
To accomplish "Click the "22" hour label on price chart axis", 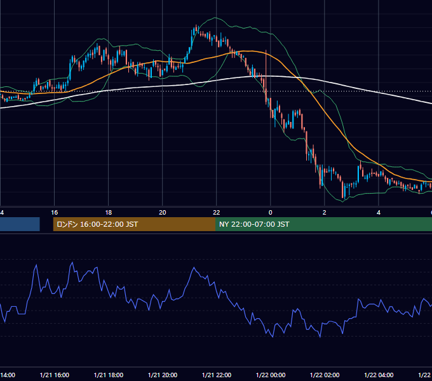I will (216, 213).
